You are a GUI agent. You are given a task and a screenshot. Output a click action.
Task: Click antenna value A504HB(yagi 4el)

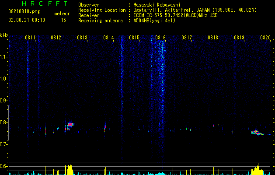pos(154,21)
